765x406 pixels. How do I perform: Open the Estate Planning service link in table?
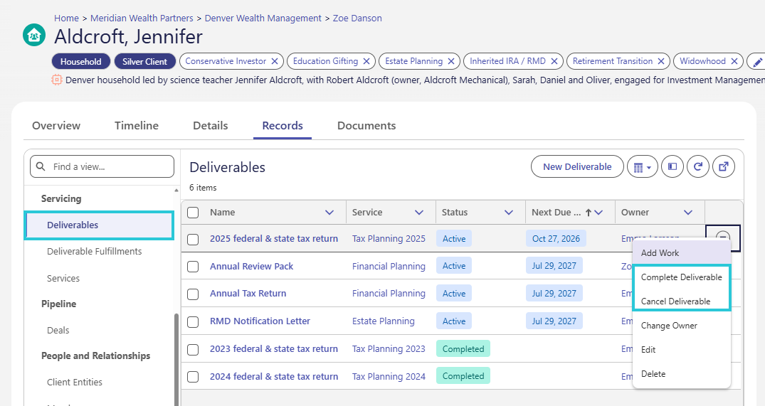tap(384, 321)
